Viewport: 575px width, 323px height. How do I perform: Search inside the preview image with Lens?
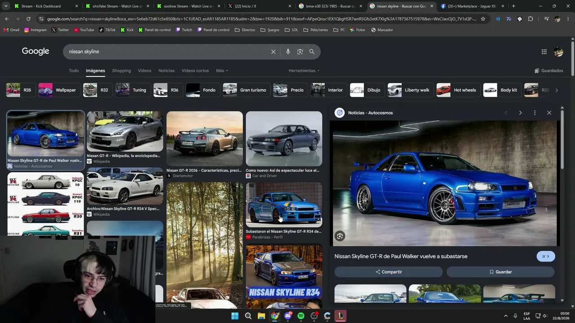pos(340,236)
